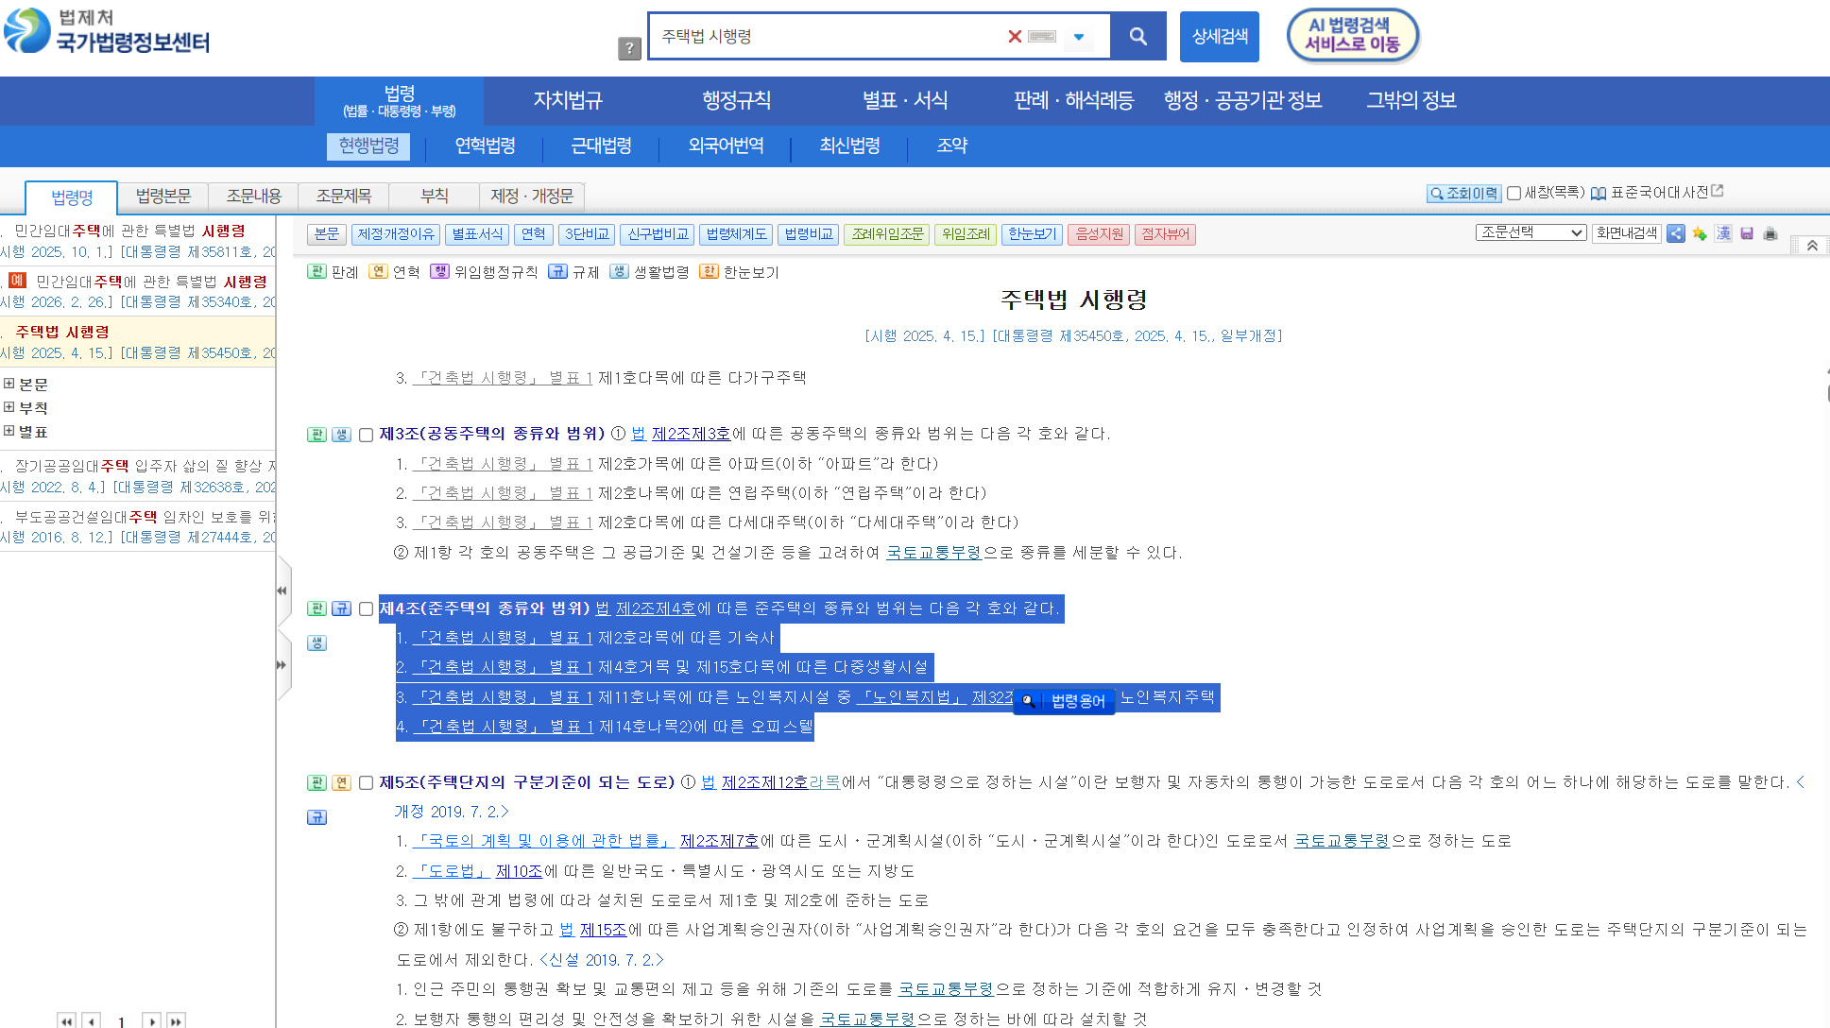Open the 생 생활법령 icon beside 제3조
Screen dimensions: 1830x1028
341,434
